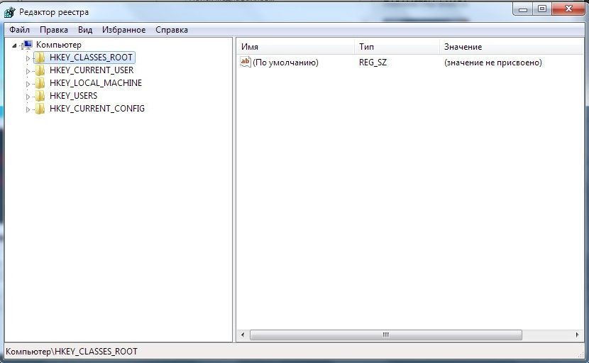Viewport: 589px width, 363px height.
Task: Click the horizontal scrollbar right arrow
Action: (578, 335)
